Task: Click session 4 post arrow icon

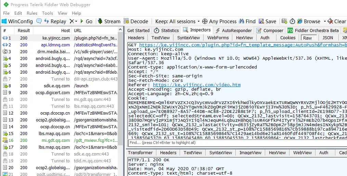Action: tap(5, 59)
